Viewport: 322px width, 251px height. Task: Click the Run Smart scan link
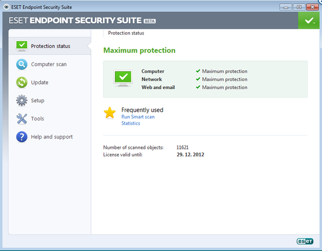click(138, 117)
